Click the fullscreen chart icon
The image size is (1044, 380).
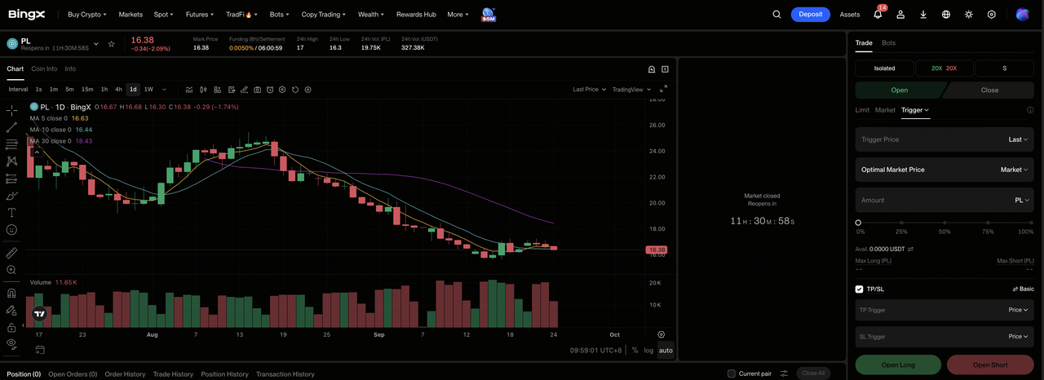pos(663,89)
